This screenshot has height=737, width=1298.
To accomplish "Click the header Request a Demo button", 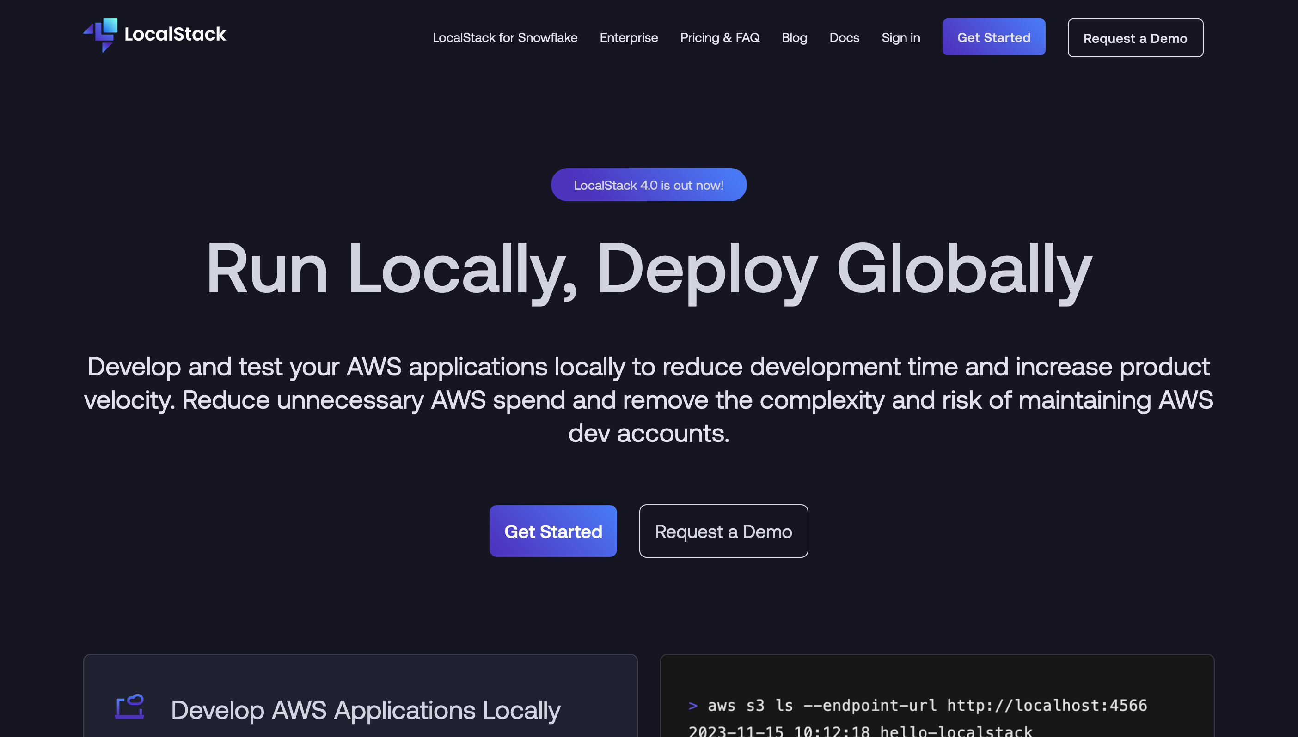I will point(1135,38).
